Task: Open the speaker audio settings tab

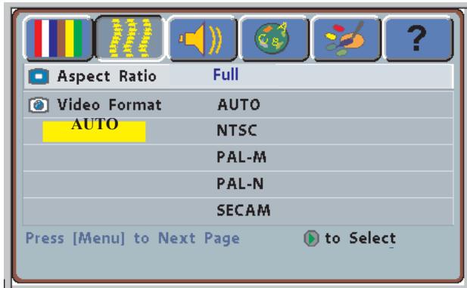Action: pyautogui.click(x=202, y=39)
